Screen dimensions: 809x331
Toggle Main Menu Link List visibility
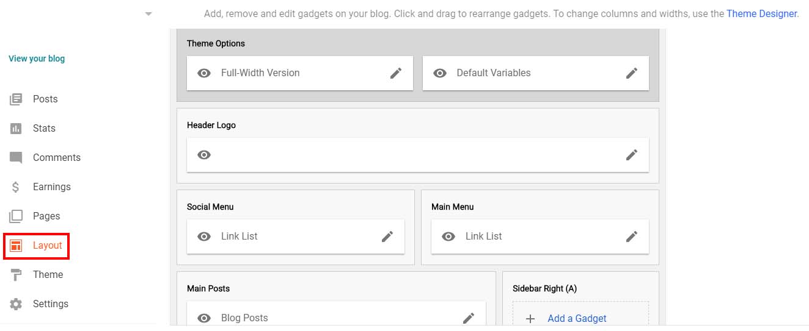(x=448, y=237)
